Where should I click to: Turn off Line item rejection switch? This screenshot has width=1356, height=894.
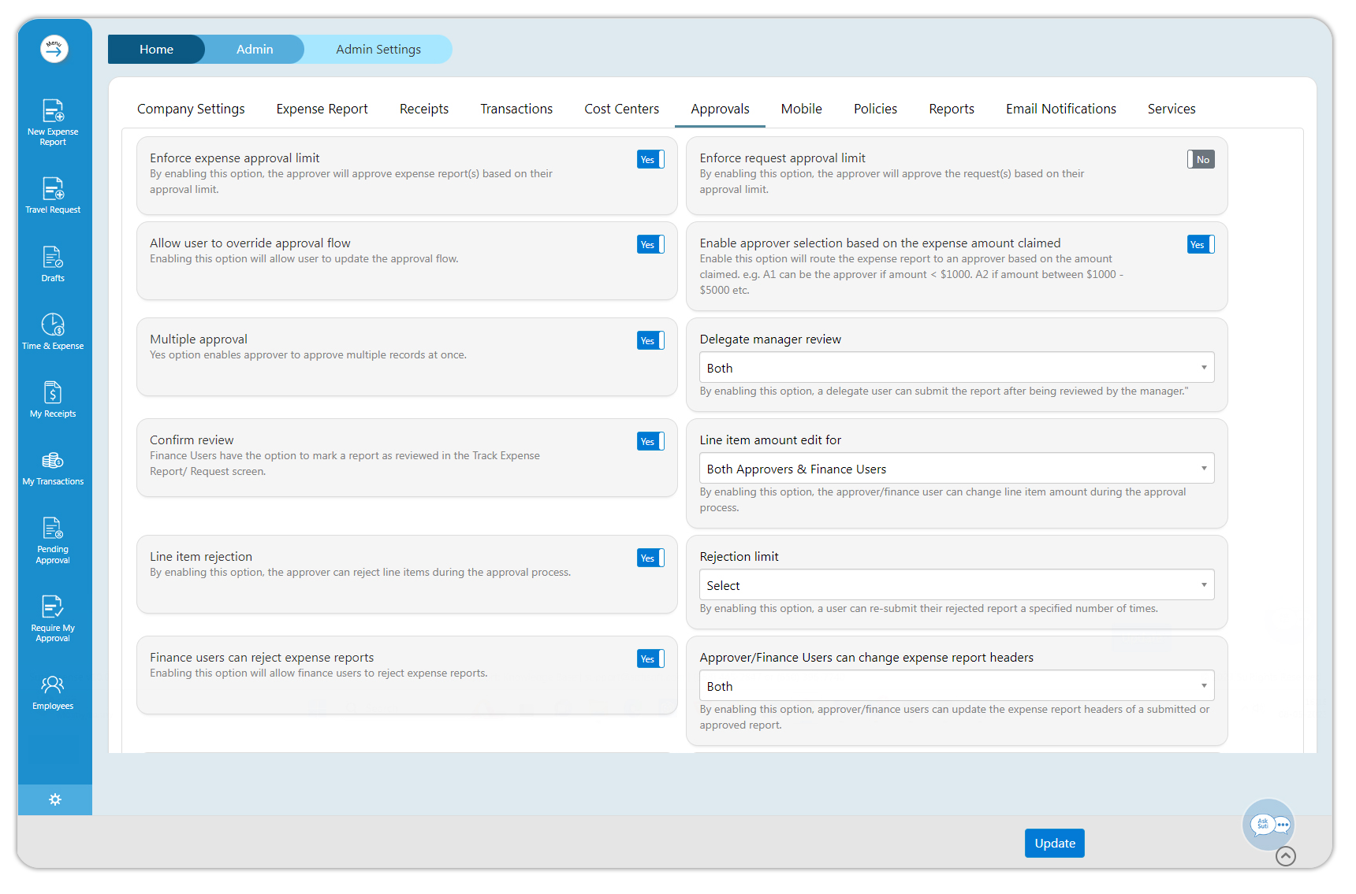(650, 558)
